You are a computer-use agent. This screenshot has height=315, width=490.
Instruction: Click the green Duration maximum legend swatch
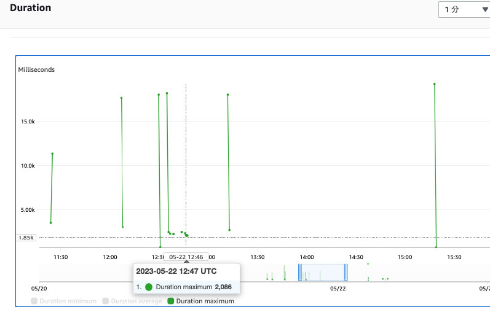[171, 301]
